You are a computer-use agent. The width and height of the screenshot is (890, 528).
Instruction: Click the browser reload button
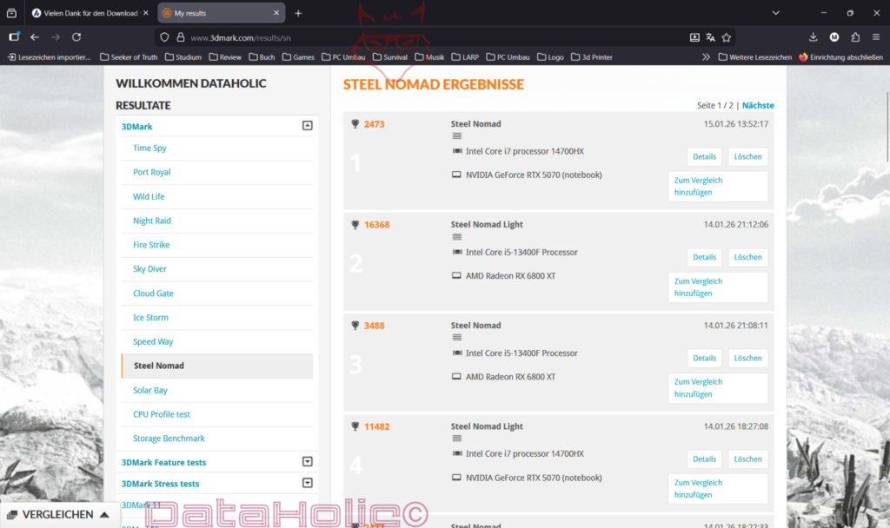coord(76,37)
